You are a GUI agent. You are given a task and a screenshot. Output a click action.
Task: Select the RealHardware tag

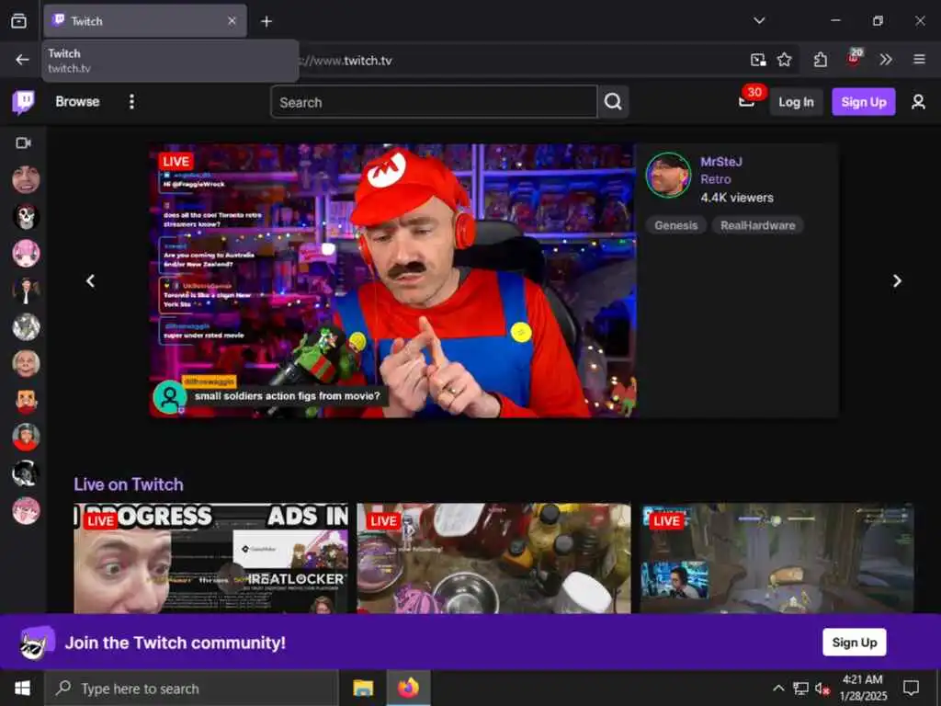(757, 225)
